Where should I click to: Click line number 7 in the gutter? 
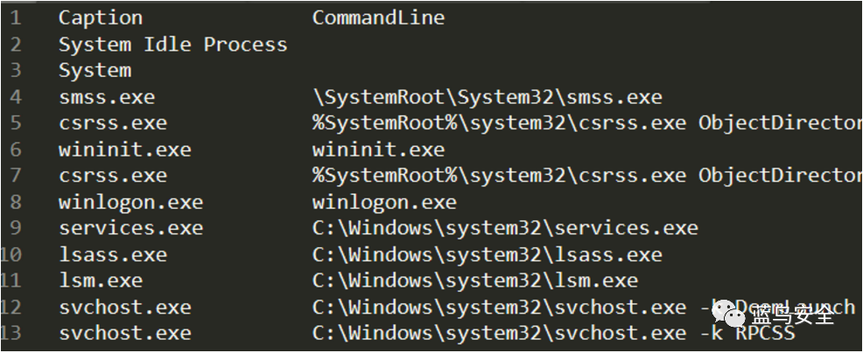point(15,176)
